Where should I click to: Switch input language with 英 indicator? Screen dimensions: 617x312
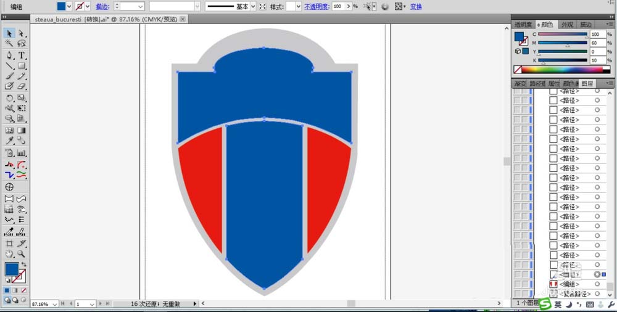coord(558,305)
